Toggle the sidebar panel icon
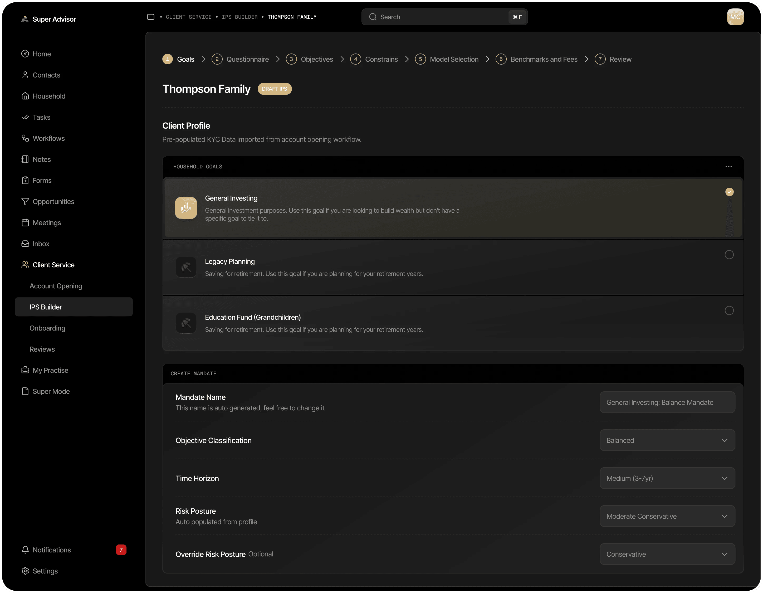Viewport: 763px width, 593px height. coord(151,17)
